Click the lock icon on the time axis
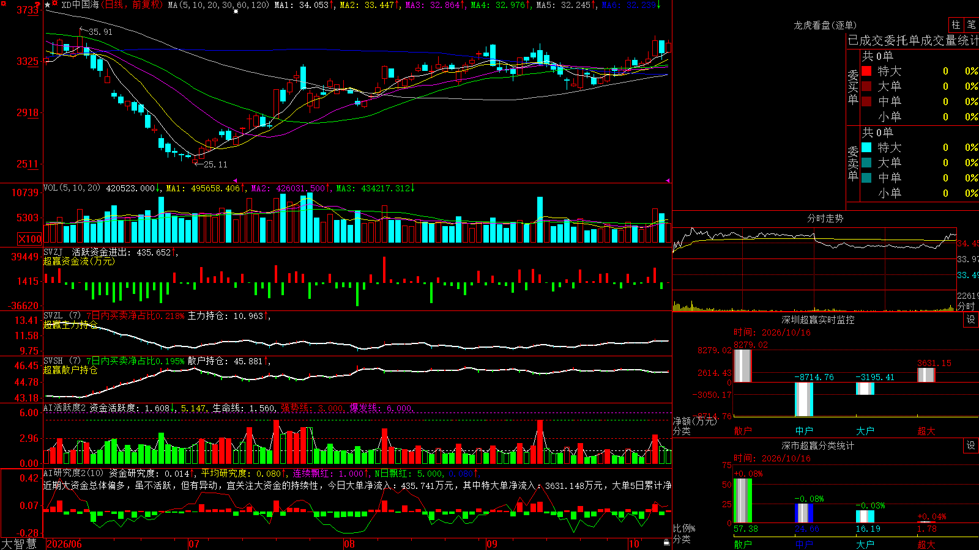 coord(667,543)
